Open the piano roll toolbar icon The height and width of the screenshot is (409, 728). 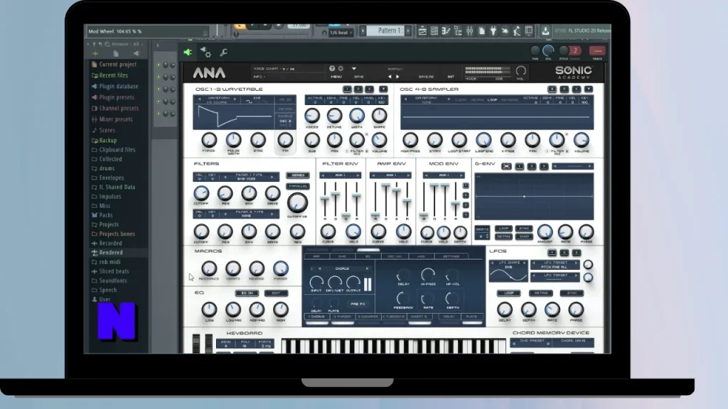(446, 31)
